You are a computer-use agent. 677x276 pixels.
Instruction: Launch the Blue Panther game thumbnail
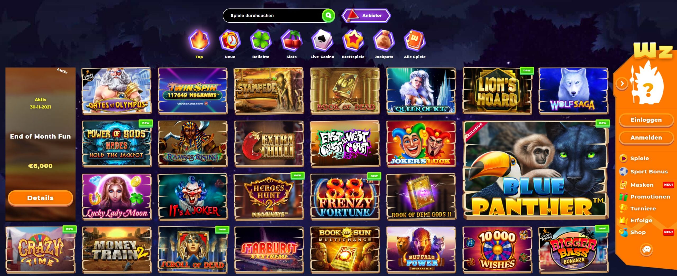pos(536,171)
